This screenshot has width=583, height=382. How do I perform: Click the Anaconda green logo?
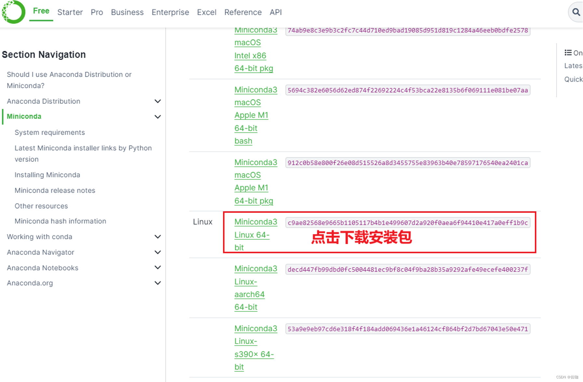(13, 12)
